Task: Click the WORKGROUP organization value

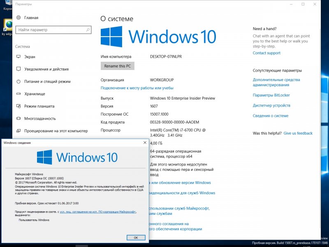Action: tap(162, 80)
